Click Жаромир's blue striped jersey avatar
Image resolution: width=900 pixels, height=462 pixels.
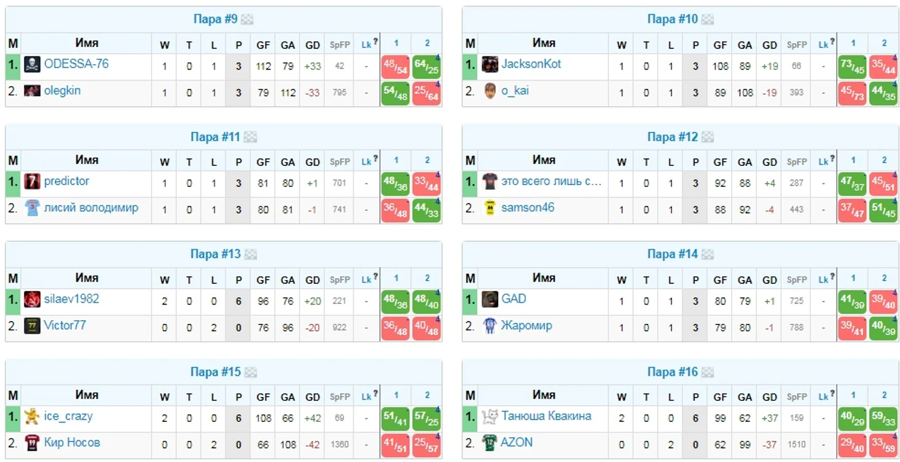tap(490, 326)
